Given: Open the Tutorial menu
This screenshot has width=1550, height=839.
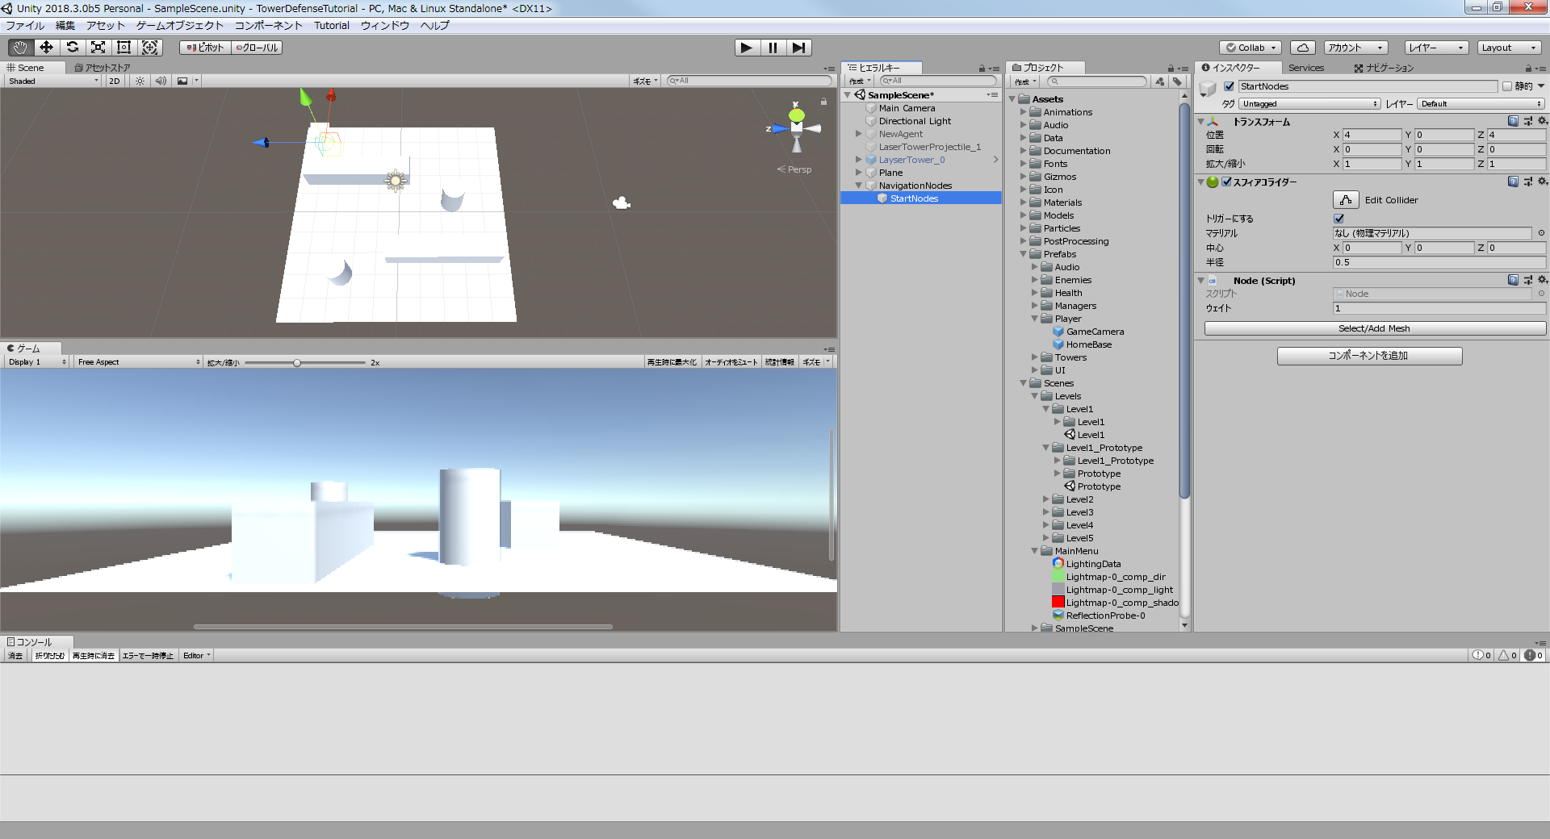Looking at the screenshot, I should (332, 26).
